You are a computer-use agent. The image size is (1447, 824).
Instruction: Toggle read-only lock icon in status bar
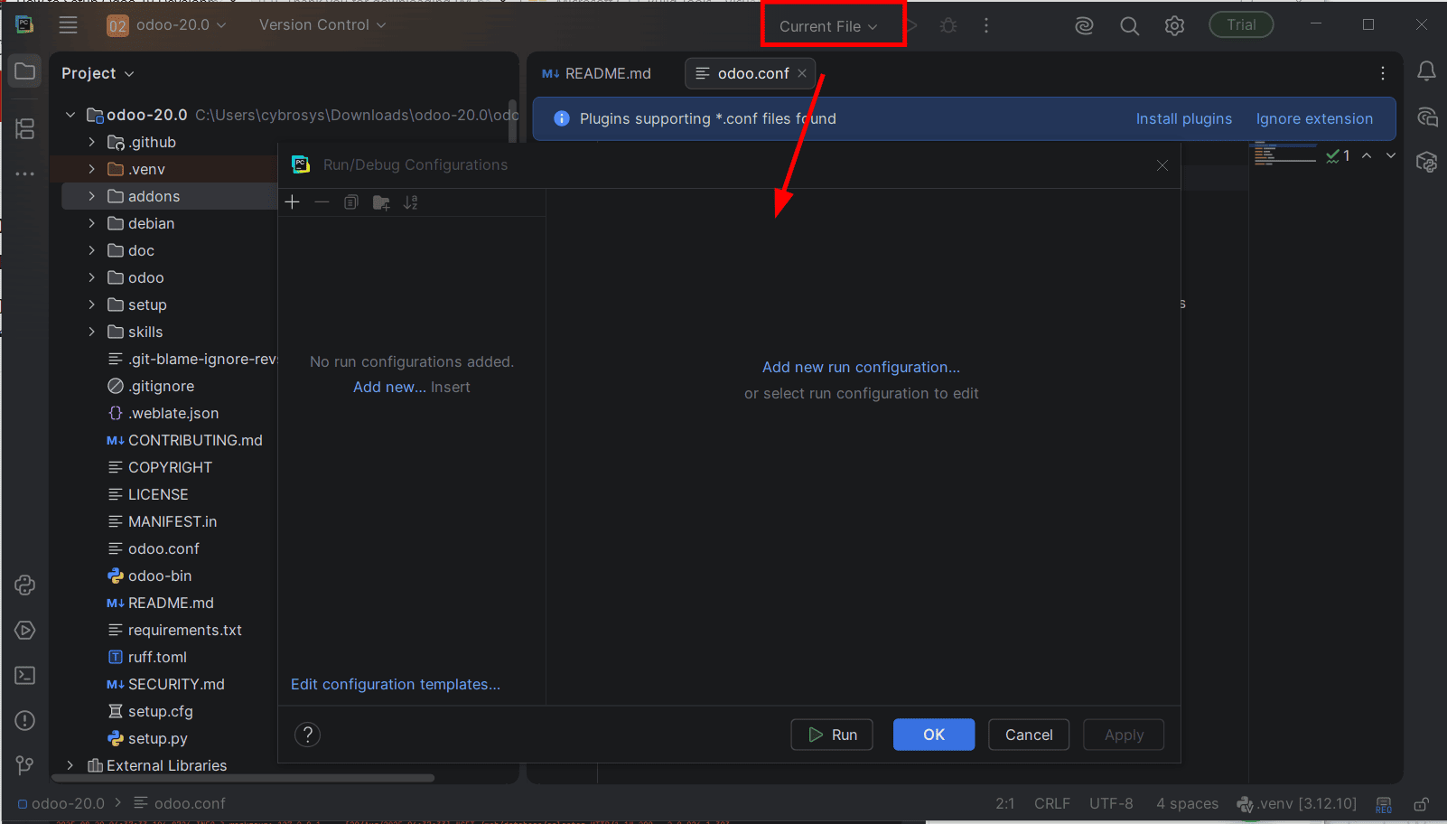1421,803
